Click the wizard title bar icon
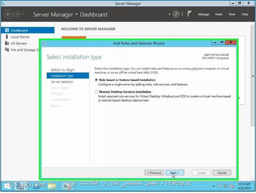The width and height of the screenshot is (256, 193). pyautogui.click(x=44, y=43)
